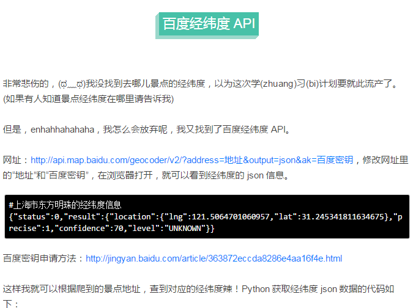Open the jingyan.baidu.com article link

click(x=214, y=258)
